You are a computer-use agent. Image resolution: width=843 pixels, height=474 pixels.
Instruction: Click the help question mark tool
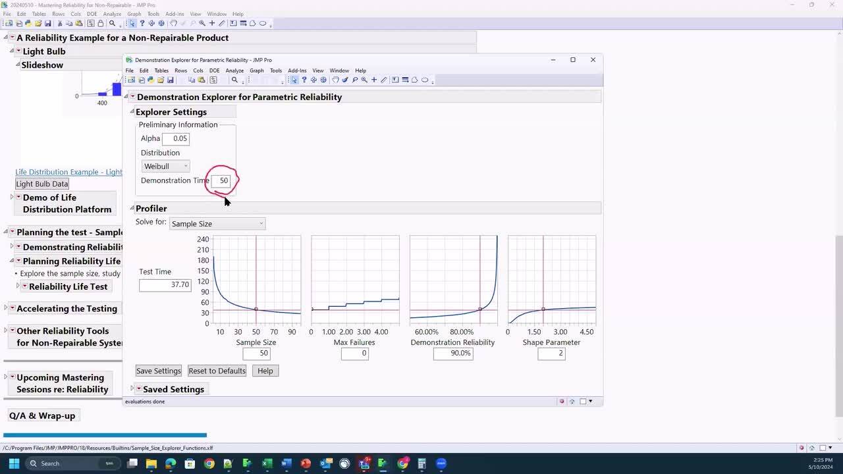click(x=304, y=80)
